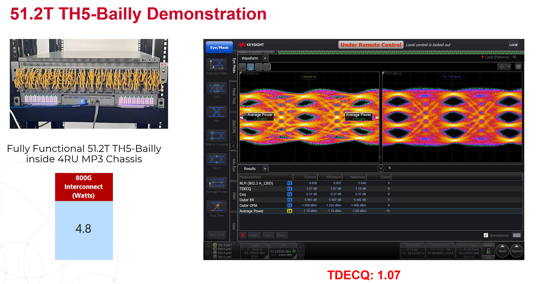The width and height of the screenshot is (537, 284).
Task: Switch to the User vertical tab
Action: [234, 226]
